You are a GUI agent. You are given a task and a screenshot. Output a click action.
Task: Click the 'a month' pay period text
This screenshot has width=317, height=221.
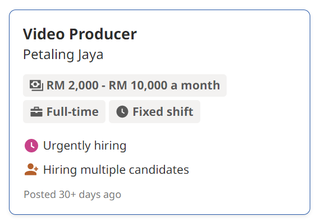pyautogui.click(x=195, y=85)
